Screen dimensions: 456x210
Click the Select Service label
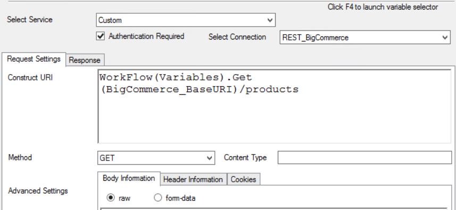[x=30, y=20]
